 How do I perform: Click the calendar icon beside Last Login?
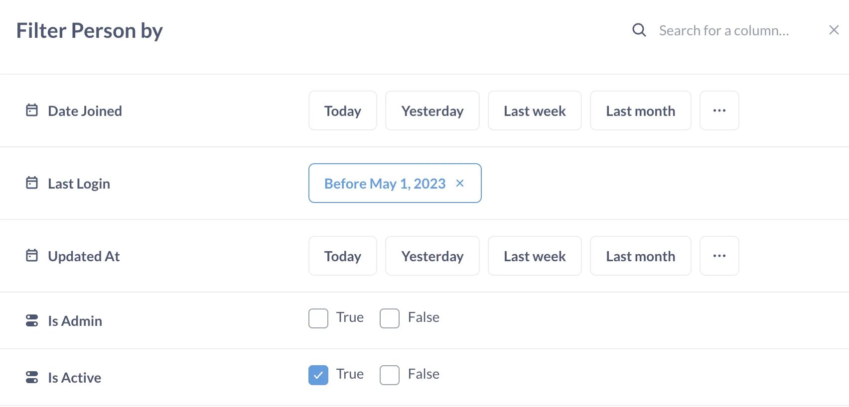(x=31, y=183)
